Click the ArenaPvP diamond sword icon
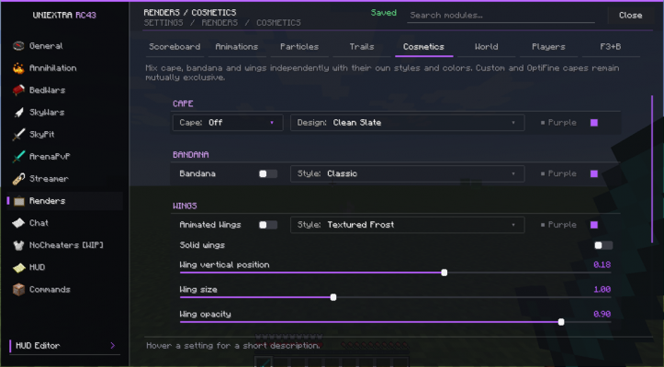Image resolution: width=664 pixels, height=367 pixels. [18, 157]
